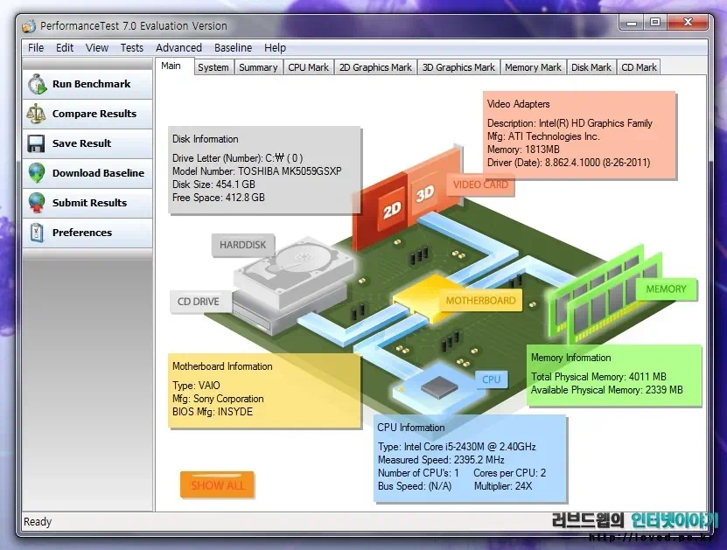Click the Compare Results scales icon
The height and width of the screenshot is (550, 727).
(37, 114)
